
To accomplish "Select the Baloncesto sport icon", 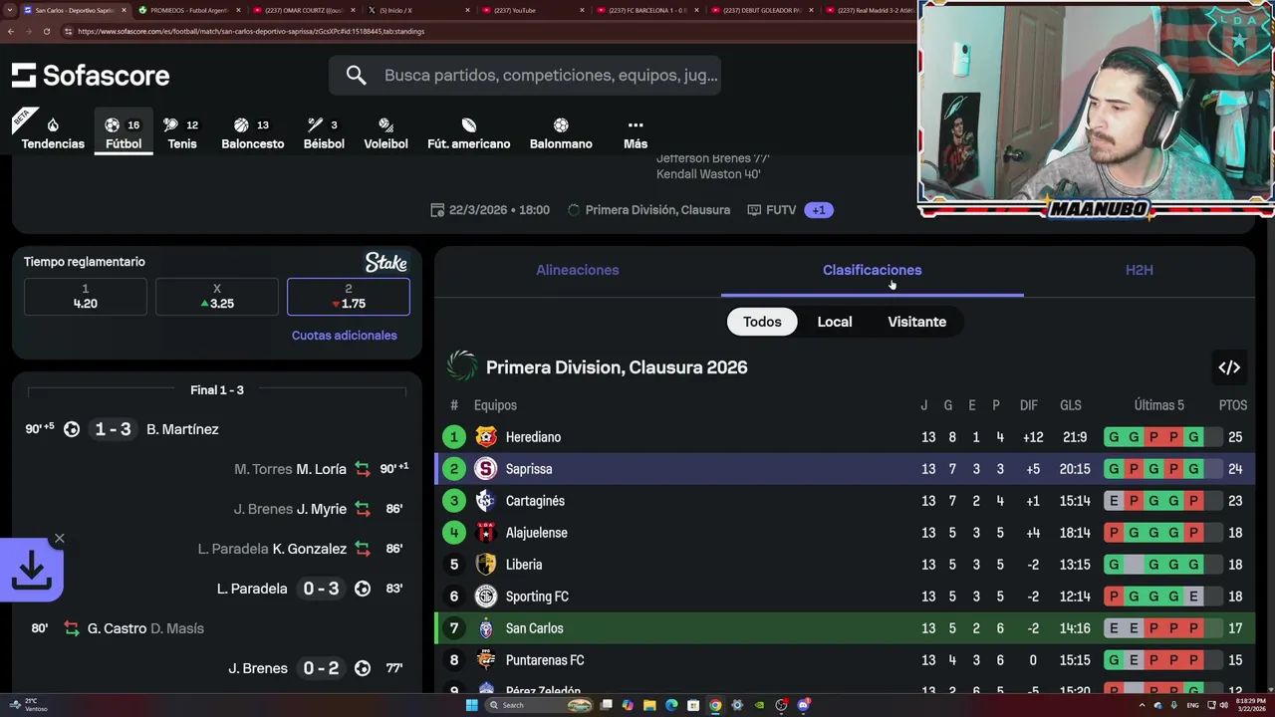I will tap(241, 125).
